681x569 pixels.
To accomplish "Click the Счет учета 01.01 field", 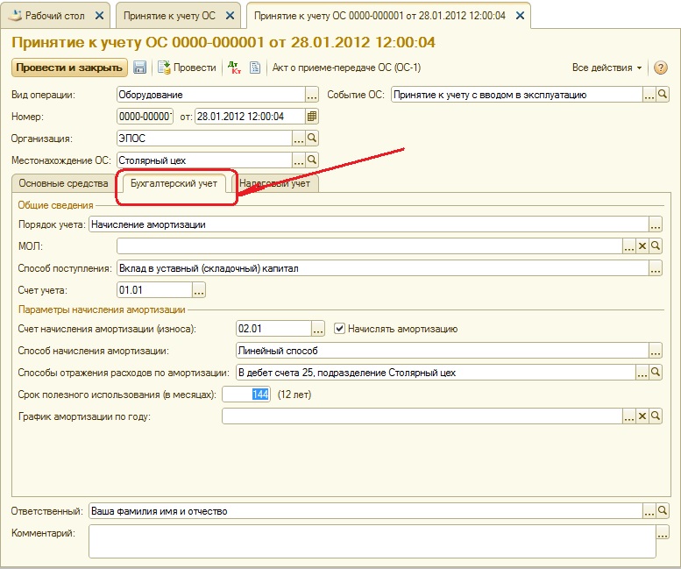I will [154, 290].
